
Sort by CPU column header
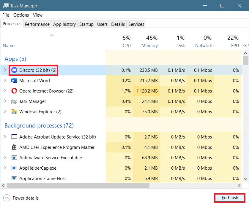coord(119,42)
